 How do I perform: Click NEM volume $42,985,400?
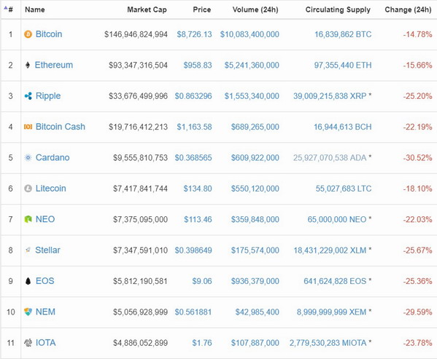(x=257, y=312)
